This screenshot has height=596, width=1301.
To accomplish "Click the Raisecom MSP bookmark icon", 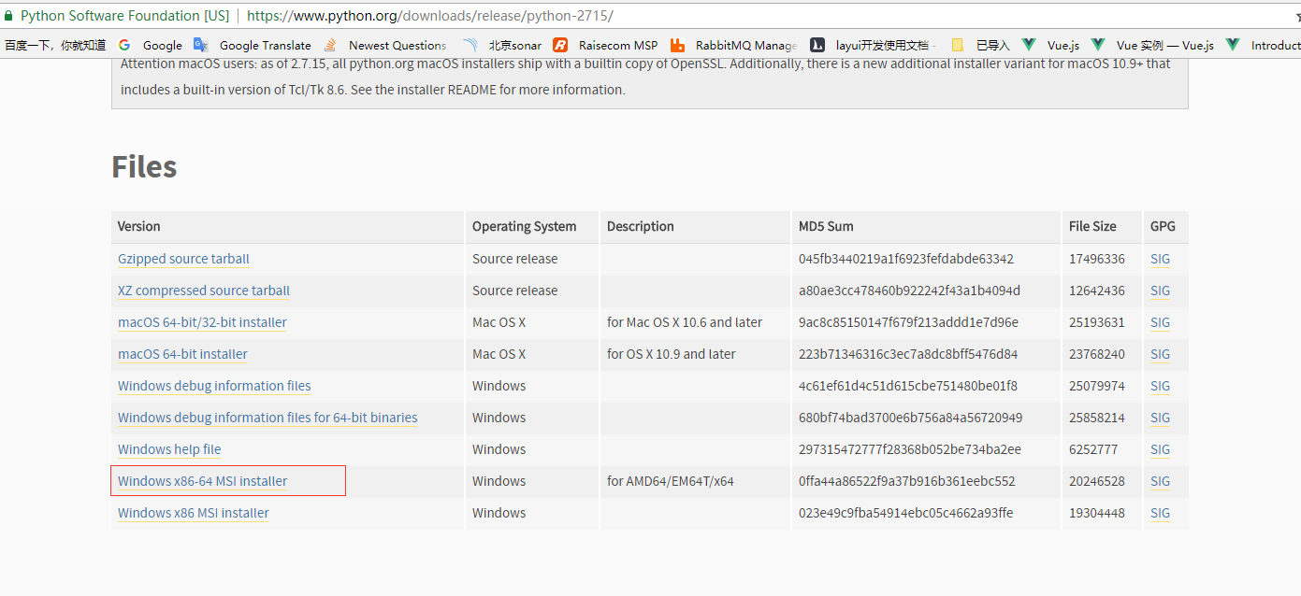I will 560,45.
